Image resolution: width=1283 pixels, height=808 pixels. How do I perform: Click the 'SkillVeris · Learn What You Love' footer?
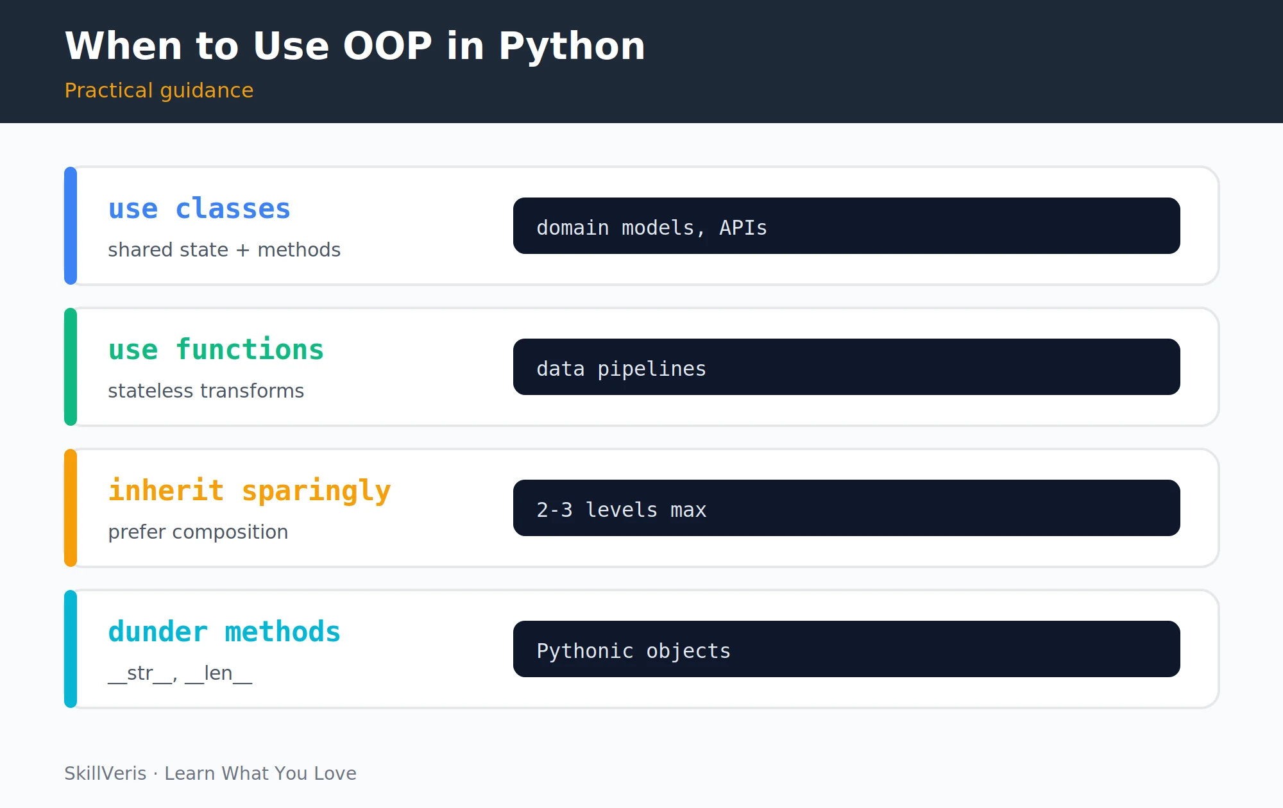click(x=210, y=773)
